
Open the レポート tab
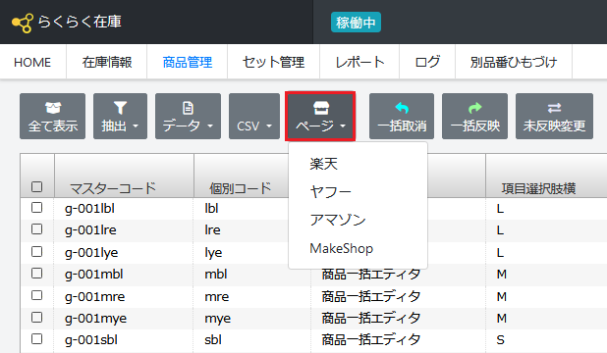pos(359,62)
